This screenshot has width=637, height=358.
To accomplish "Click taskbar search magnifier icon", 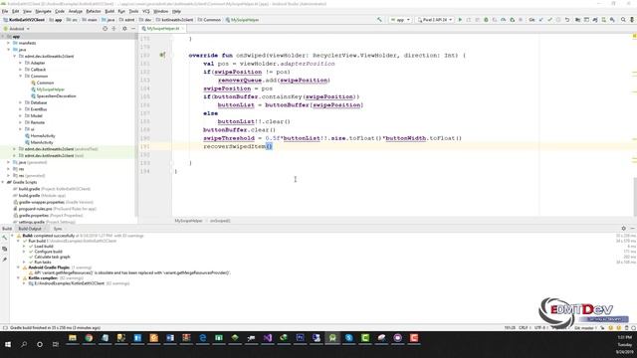I will pyautogui.click(x=24, y=344).
